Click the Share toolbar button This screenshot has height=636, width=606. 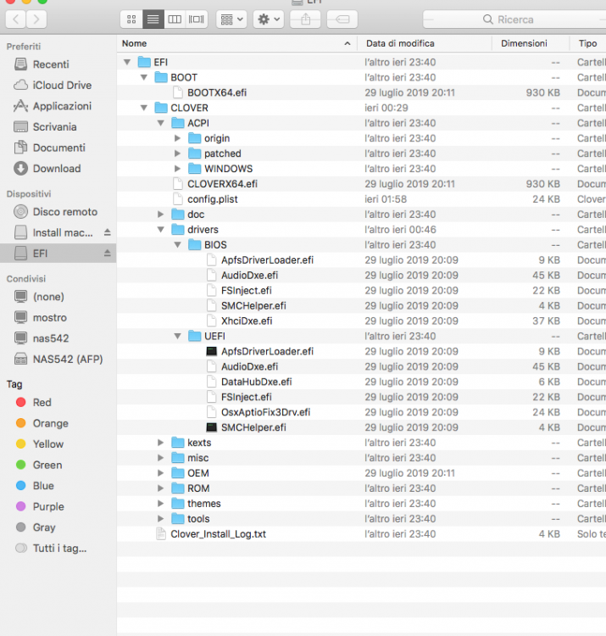(x=305, y=19)
